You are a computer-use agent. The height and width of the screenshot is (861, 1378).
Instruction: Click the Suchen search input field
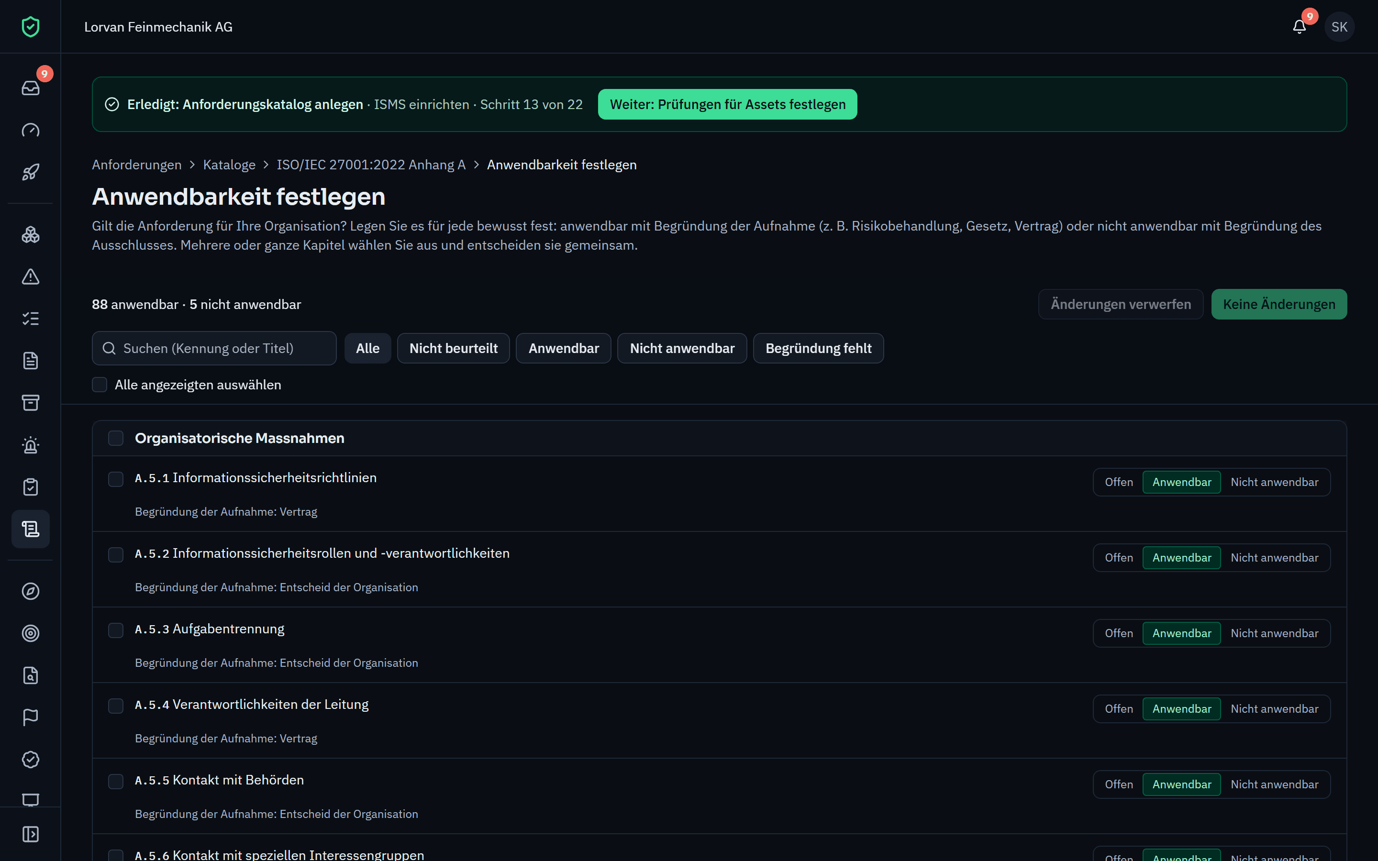point(214,349)
